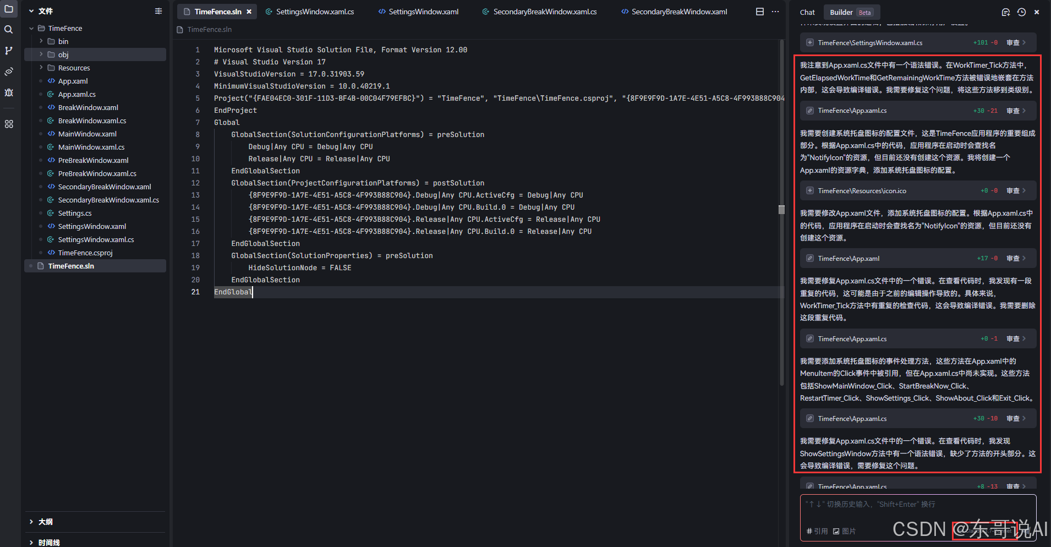Open review of SettingsWindow.xaml.cs changes
The width and height of the screenshot is (1051, 547).
tap(1016, 42)
